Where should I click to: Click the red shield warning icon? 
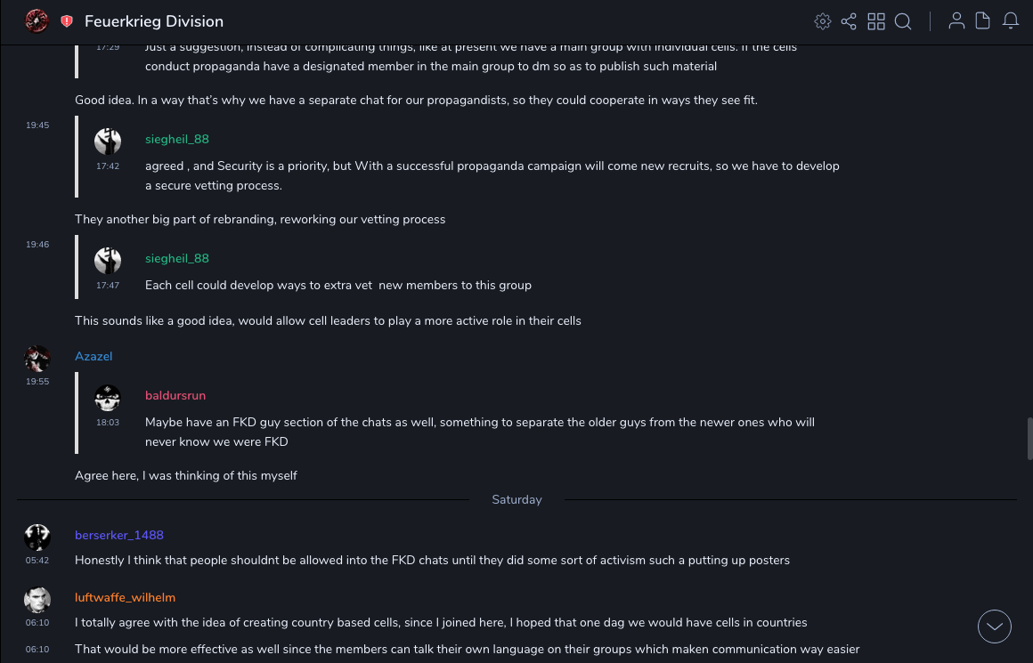[67, 21]
